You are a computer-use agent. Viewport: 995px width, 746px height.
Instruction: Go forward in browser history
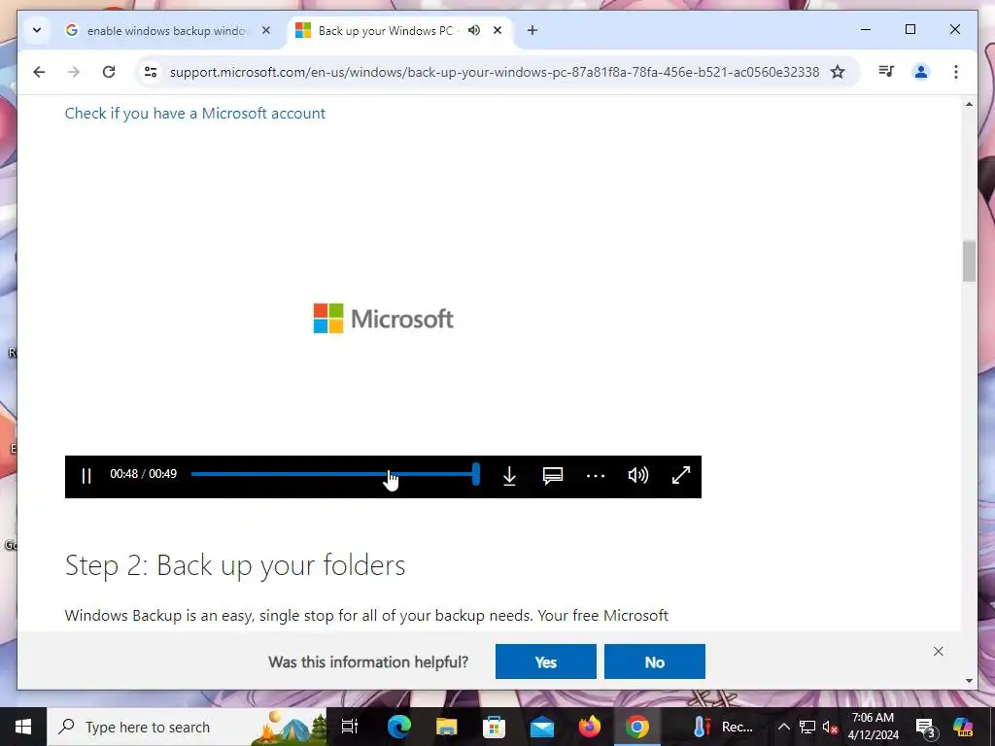coord(74,72)
